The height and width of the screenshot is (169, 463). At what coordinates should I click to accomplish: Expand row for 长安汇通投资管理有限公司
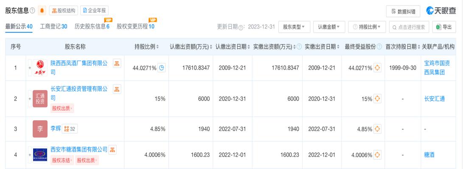(x=30, y=99)
